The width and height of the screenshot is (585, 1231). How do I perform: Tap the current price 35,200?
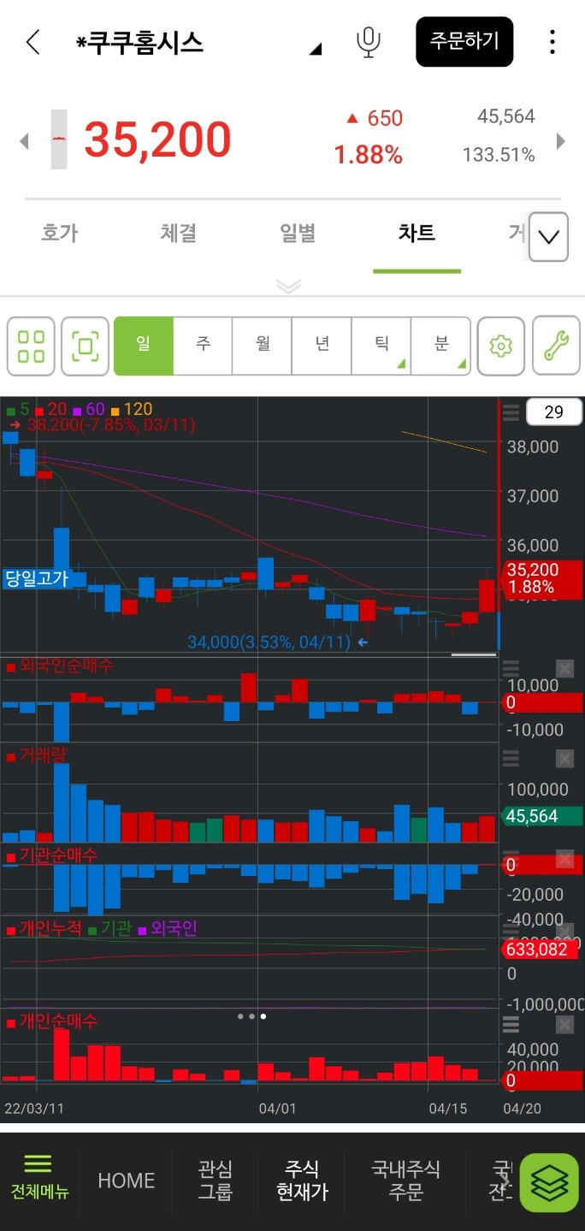point(158,140)
